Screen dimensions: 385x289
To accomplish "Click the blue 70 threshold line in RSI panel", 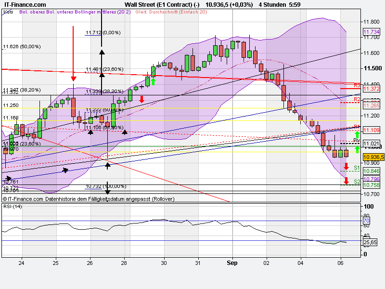I will point(192,220).
